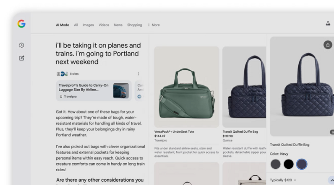Start a new chat with the compose icon

[21, 58]
